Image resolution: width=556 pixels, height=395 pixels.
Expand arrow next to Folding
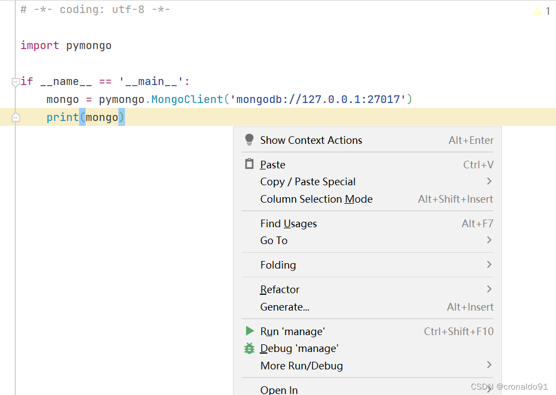[x=489, y=264]
